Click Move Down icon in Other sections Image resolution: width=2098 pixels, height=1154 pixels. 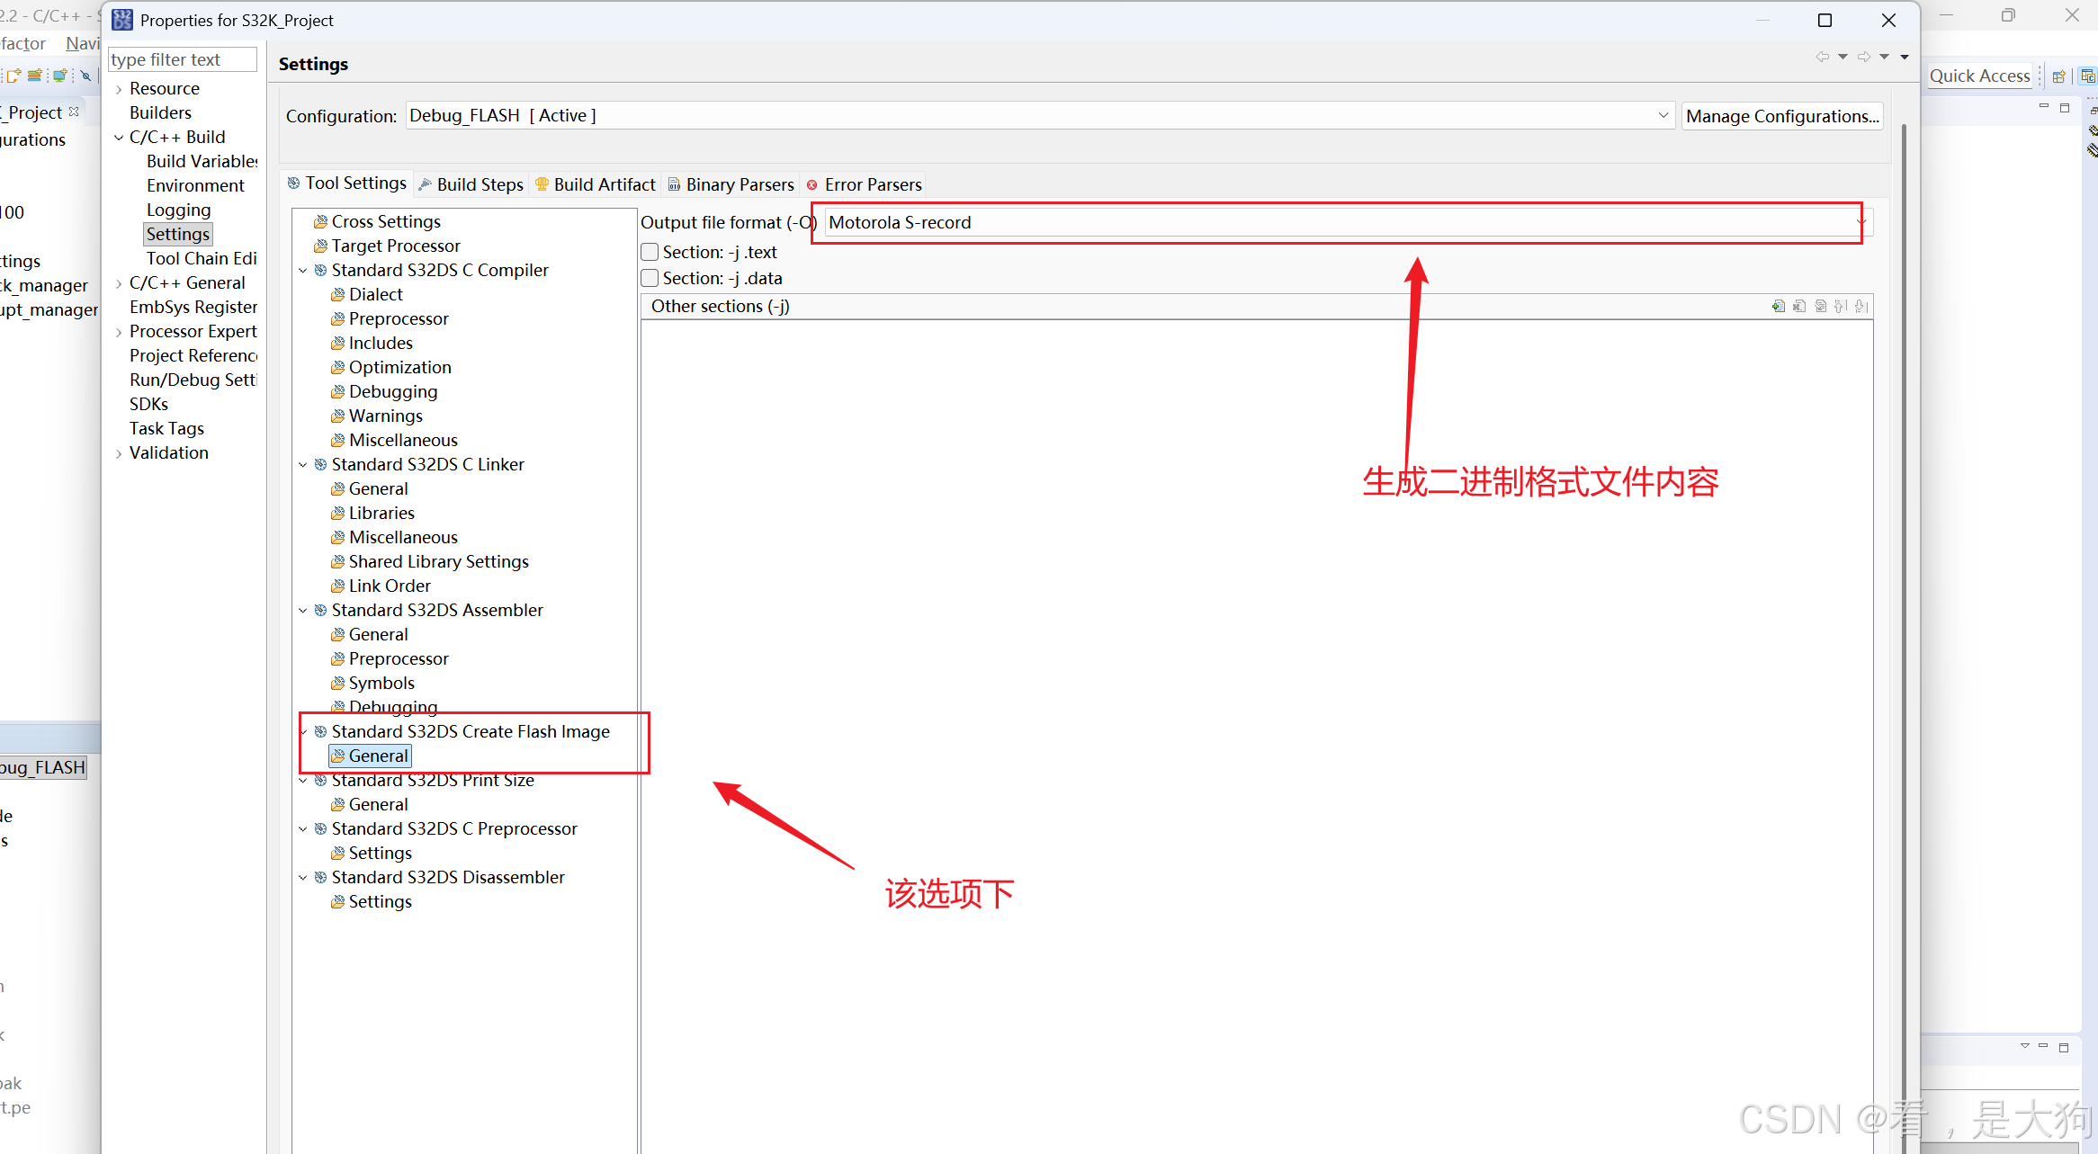1861,307
